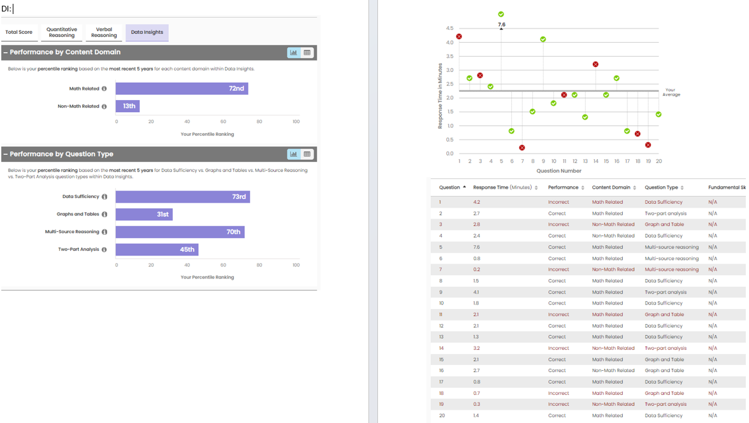Select the green check marker for question 9
The height and width of the screenshot is (423, 749).
(543, 39)
